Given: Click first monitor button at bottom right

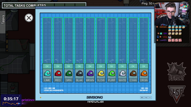Looking at the screenshot, I should click(x=142, y=97).
